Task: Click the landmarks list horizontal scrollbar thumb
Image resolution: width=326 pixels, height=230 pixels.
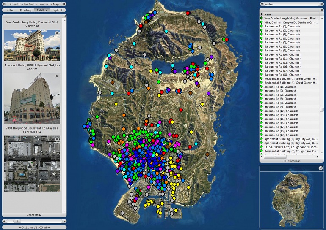Action: click(275, 157)
